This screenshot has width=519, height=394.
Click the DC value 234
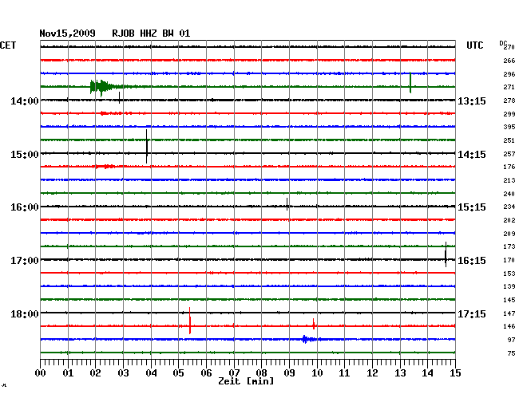coord(509,207)
